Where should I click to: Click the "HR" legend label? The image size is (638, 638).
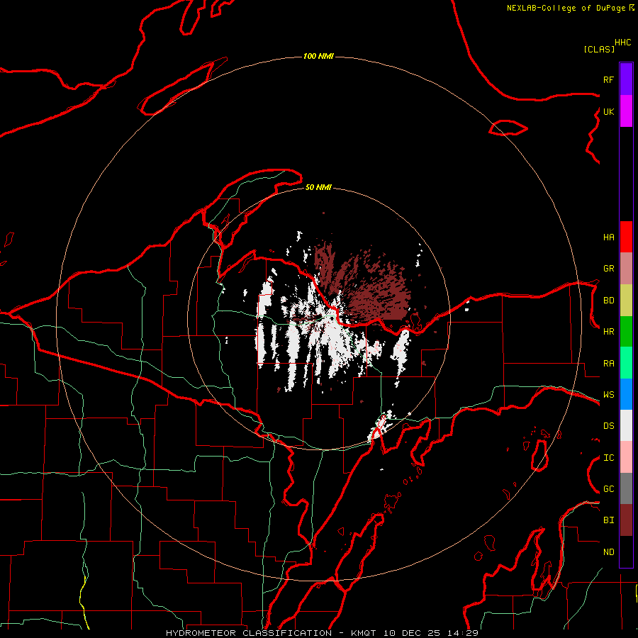tap(608, 332)
